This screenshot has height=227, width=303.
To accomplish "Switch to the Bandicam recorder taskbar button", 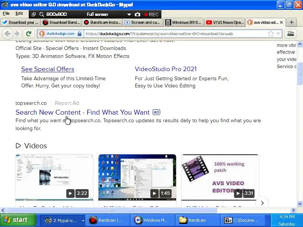I will point(108,220).
